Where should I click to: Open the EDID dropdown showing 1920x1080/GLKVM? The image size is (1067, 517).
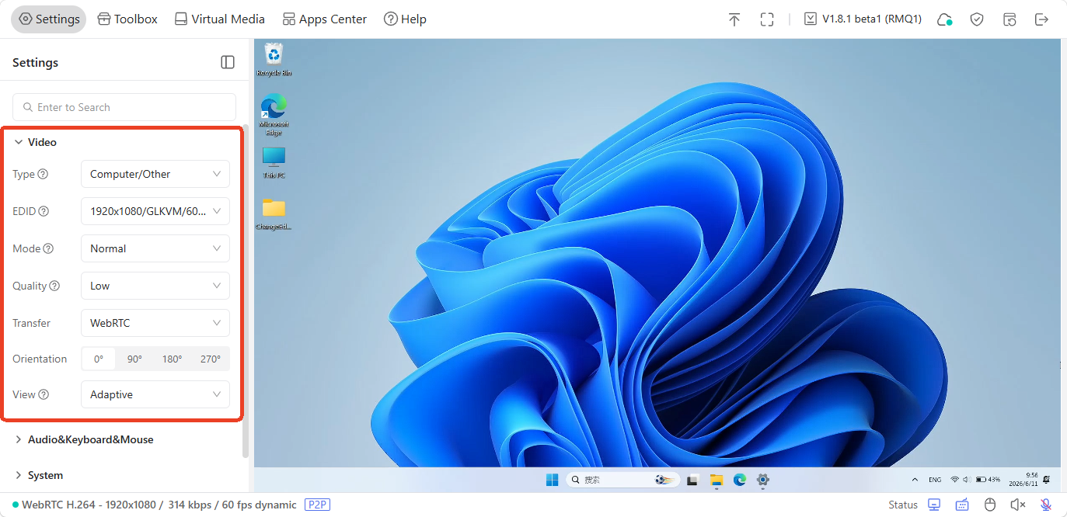pos(155,211)
